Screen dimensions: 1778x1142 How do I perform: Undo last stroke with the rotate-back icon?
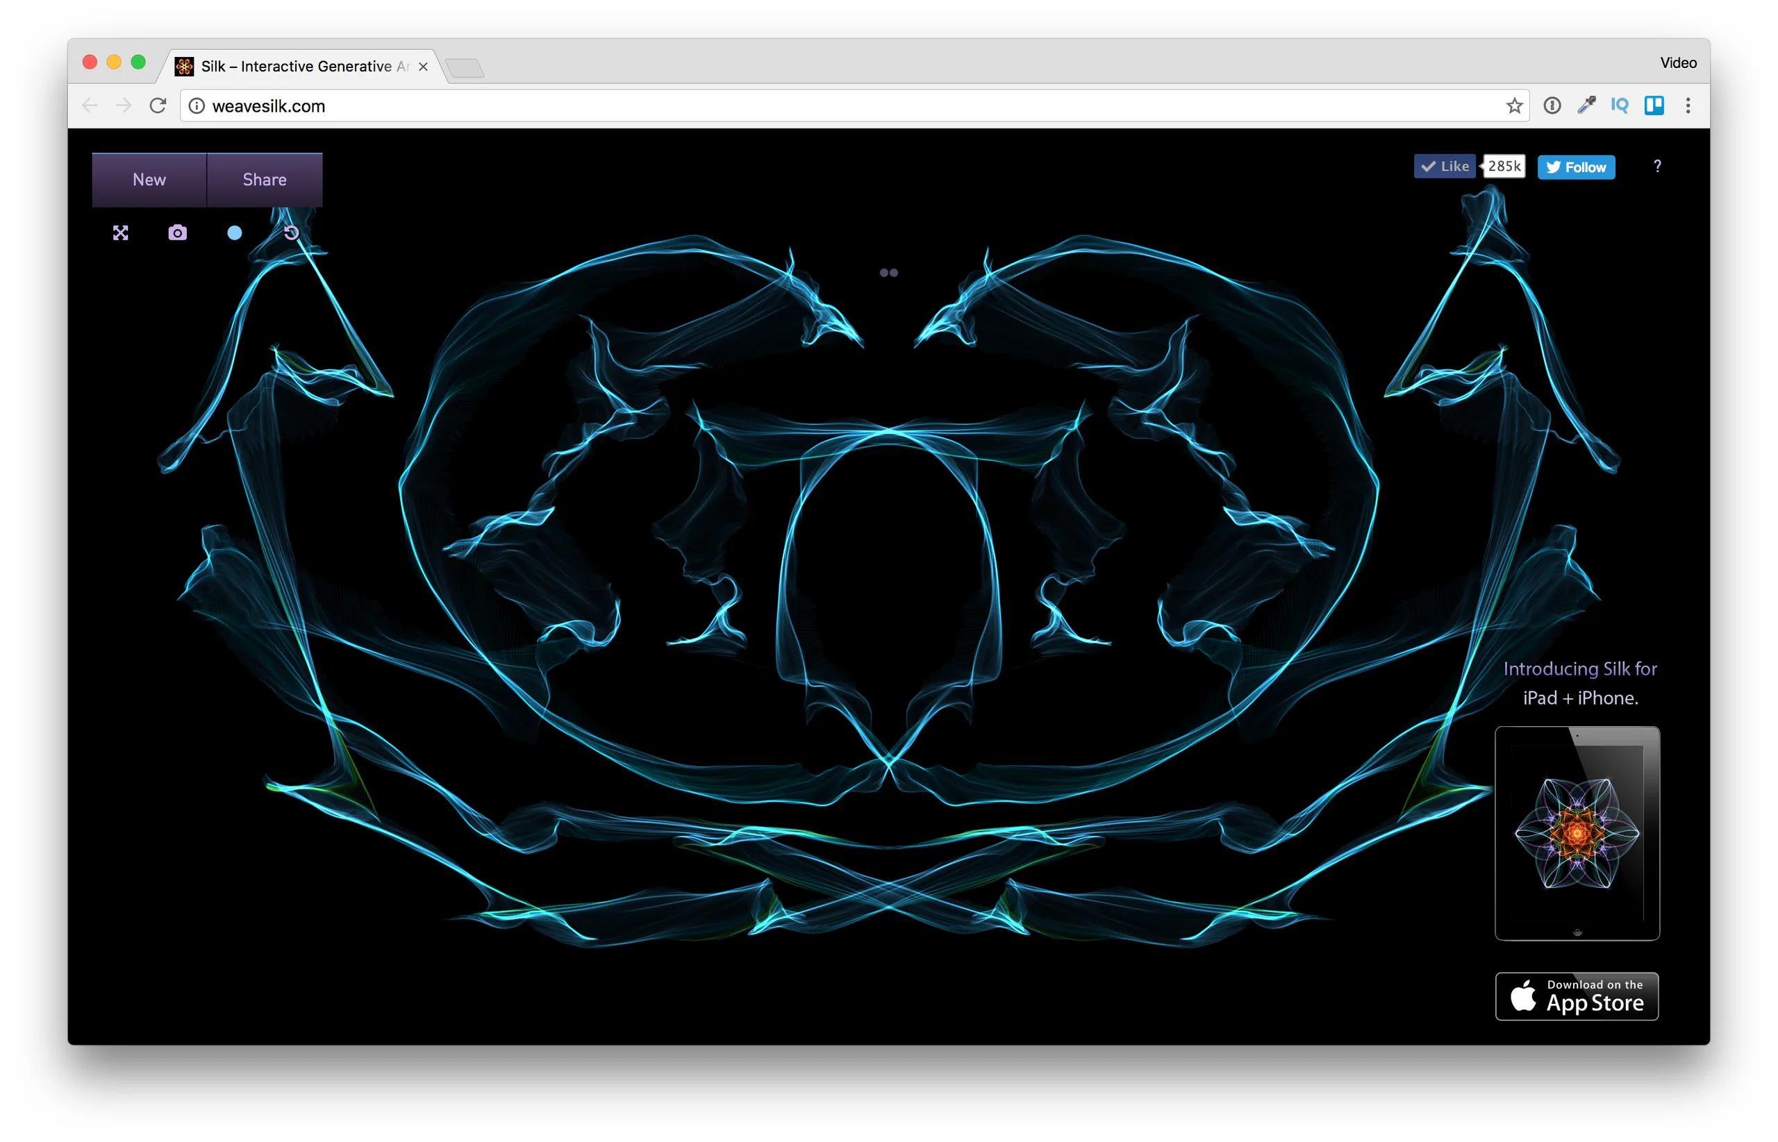coord(292,233)
